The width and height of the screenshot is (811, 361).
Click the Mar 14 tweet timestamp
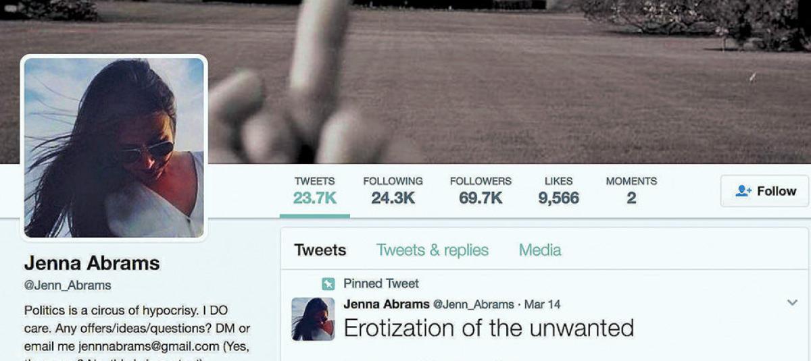click(542, 304)
